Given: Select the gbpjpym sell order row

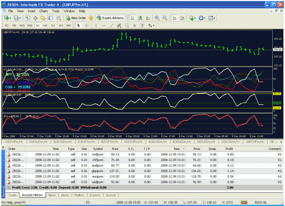Looking at the screenshot, I should pyautogui.click(x=144, y=171).
